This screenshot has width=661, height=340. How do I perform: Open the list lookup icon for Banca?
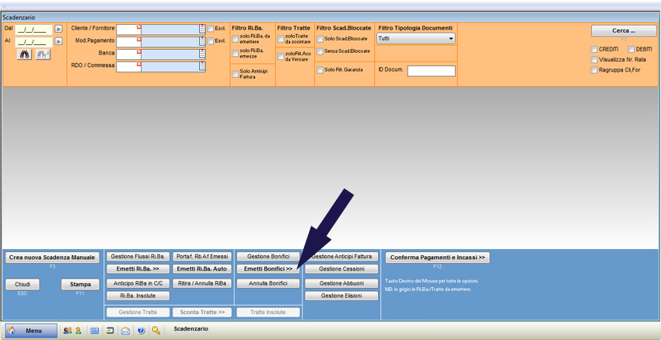(x=202, y=54)
